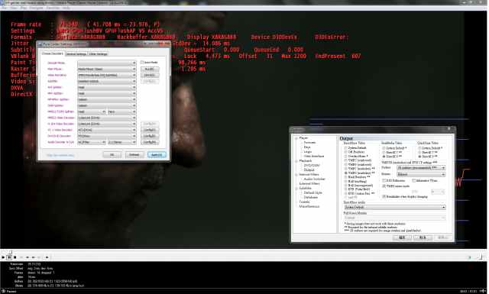Screen dimensions: 489x294
Task: Click Config button for Audio Decoder
Action: coord(150,142)
